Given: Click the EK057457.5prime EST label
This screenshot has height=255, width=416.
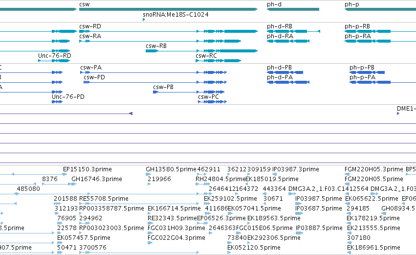Looking at the screenshot, I should (84, 238).
